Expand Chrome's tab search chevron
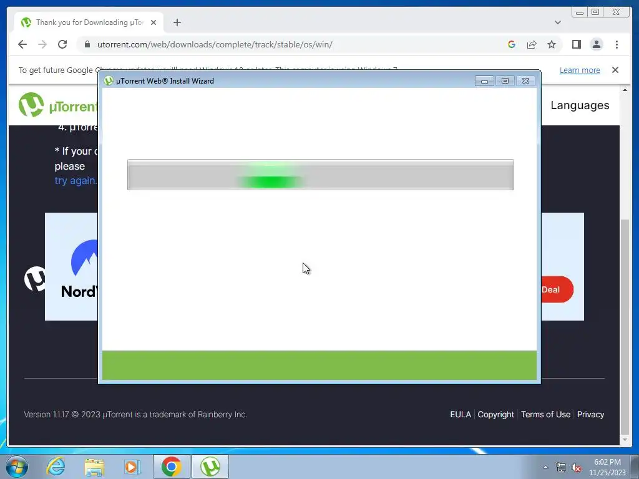 pos(557,22)
